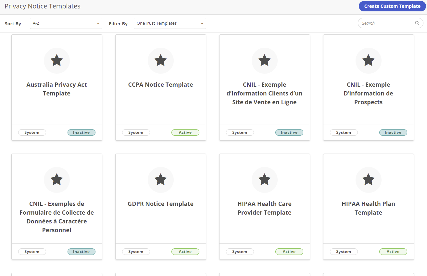Open the Filter By OneTrust Templates dropdown
Screen dimensions: 427x276
coord(170,23)
